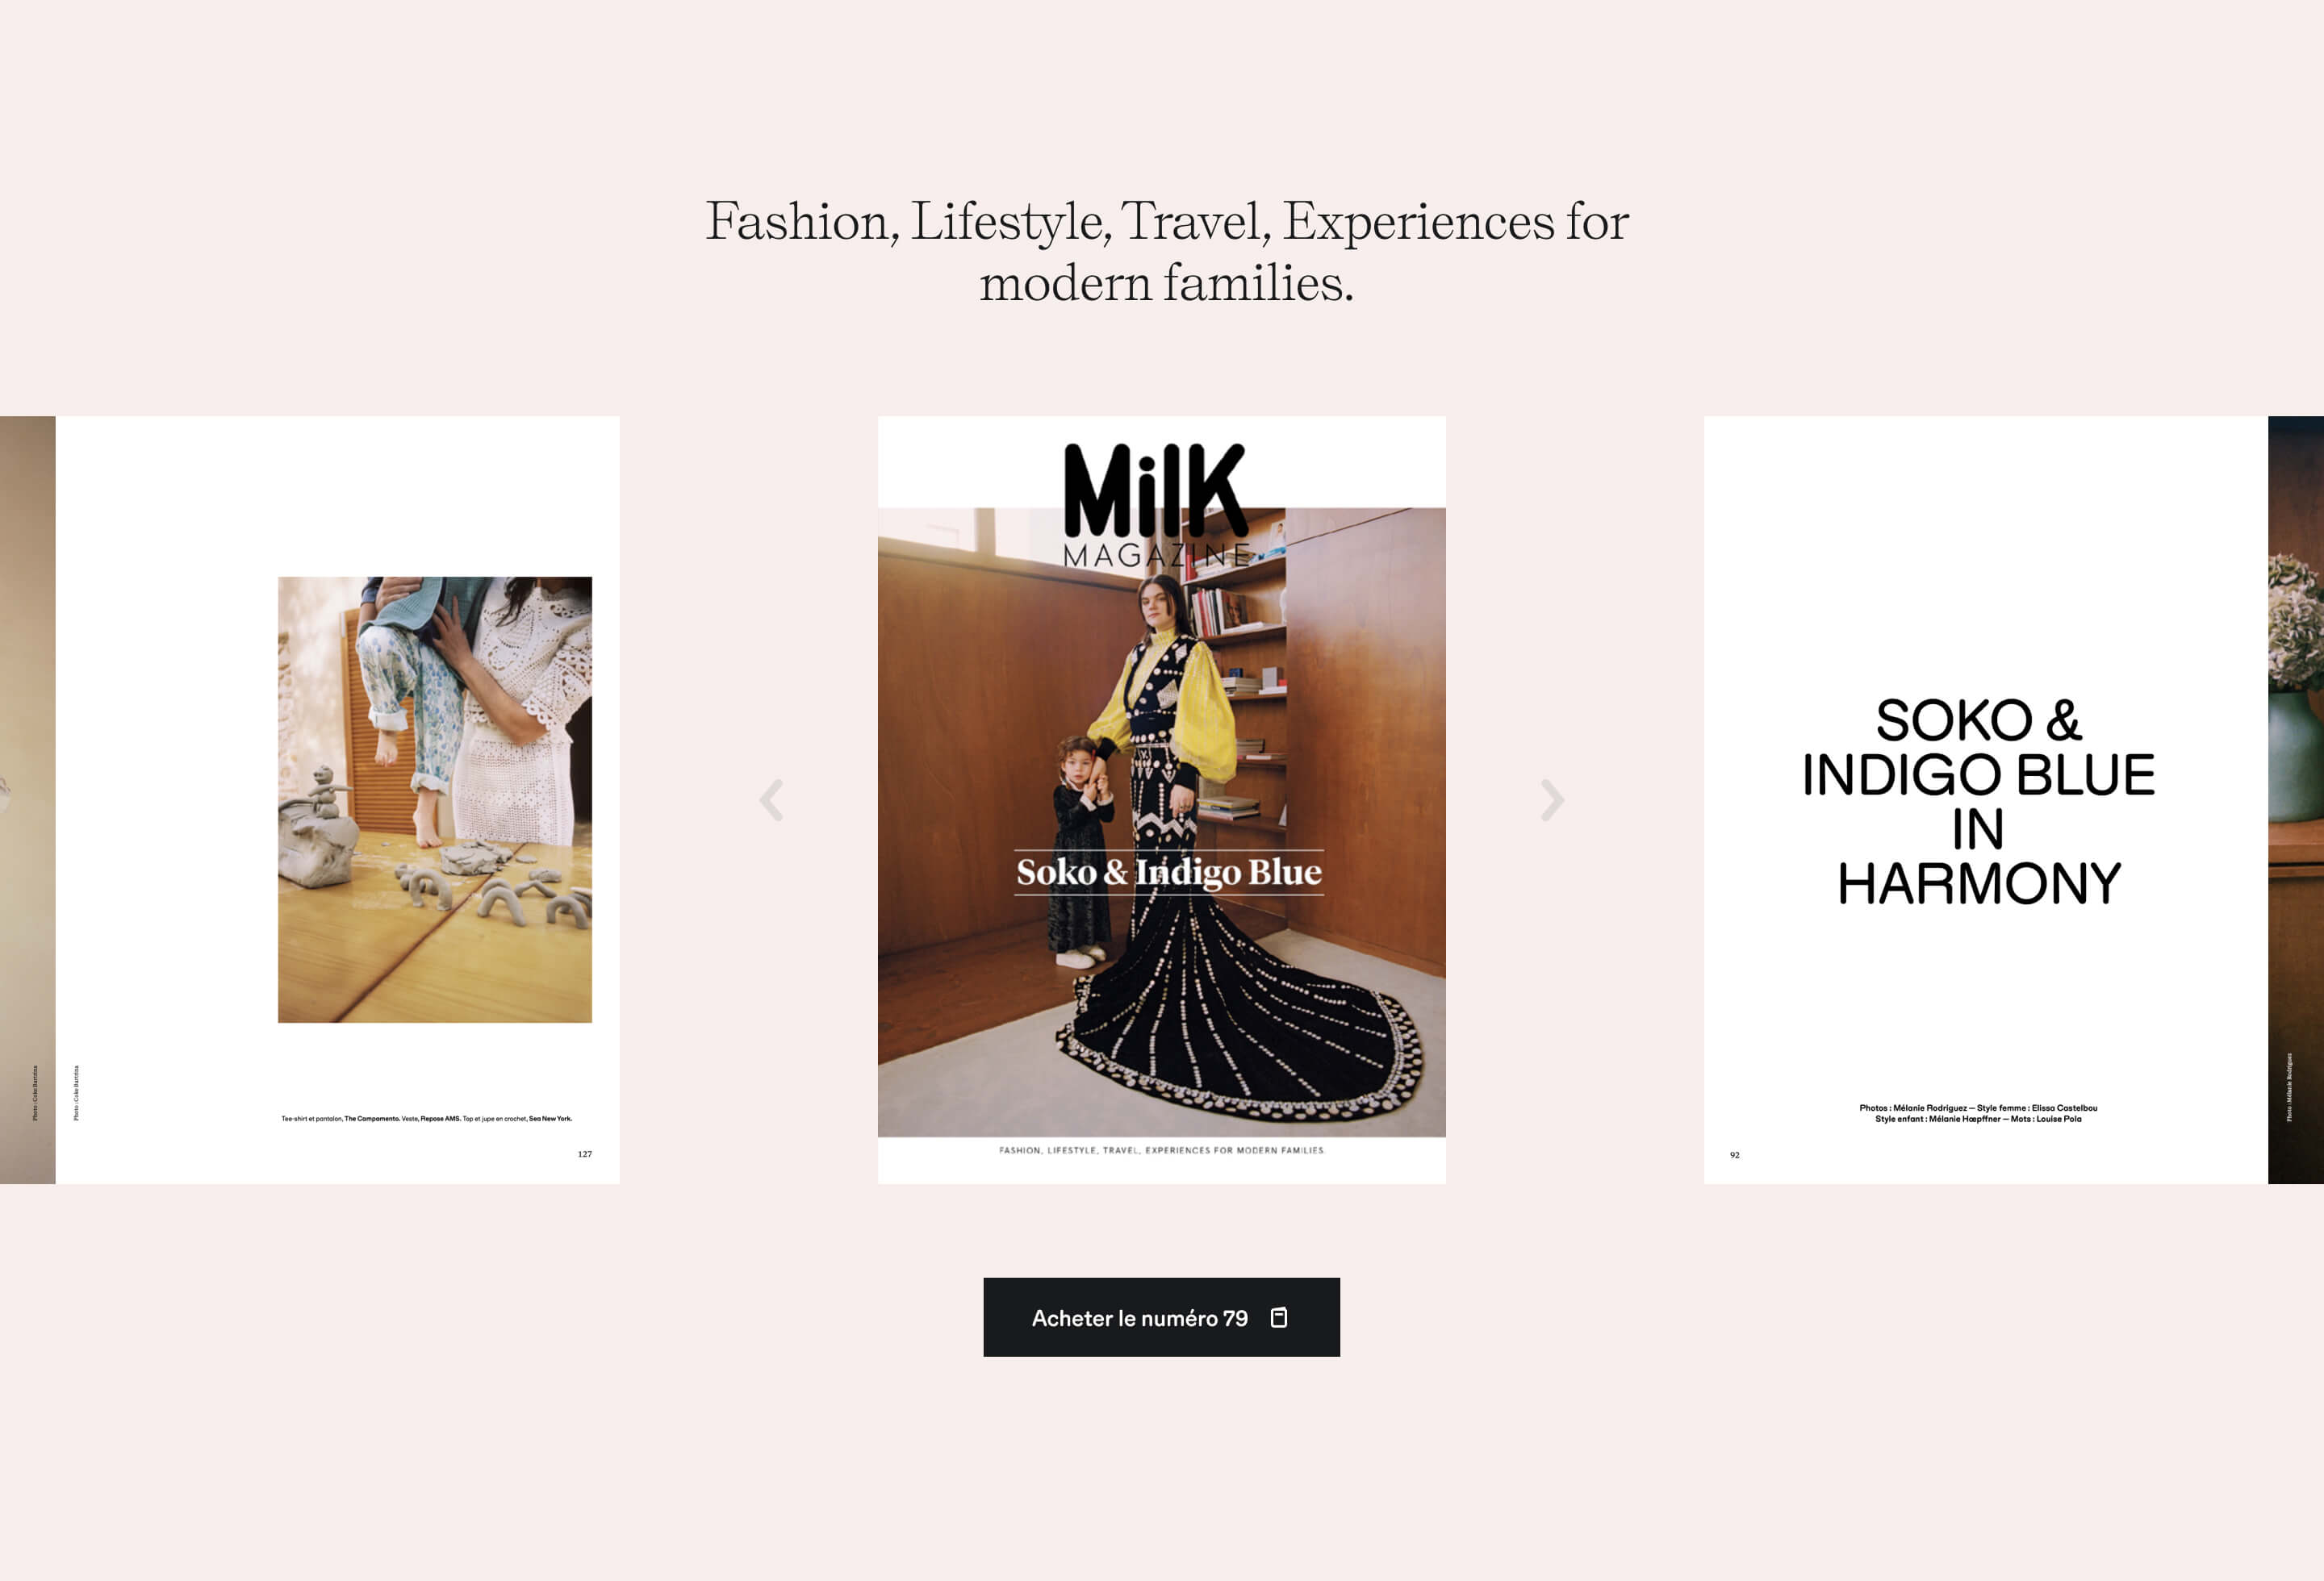Click the MilK Magazine logo on cover
Image resolution: width=2324 pixels, height=1581 pixels.
[x=1156, y=505]
